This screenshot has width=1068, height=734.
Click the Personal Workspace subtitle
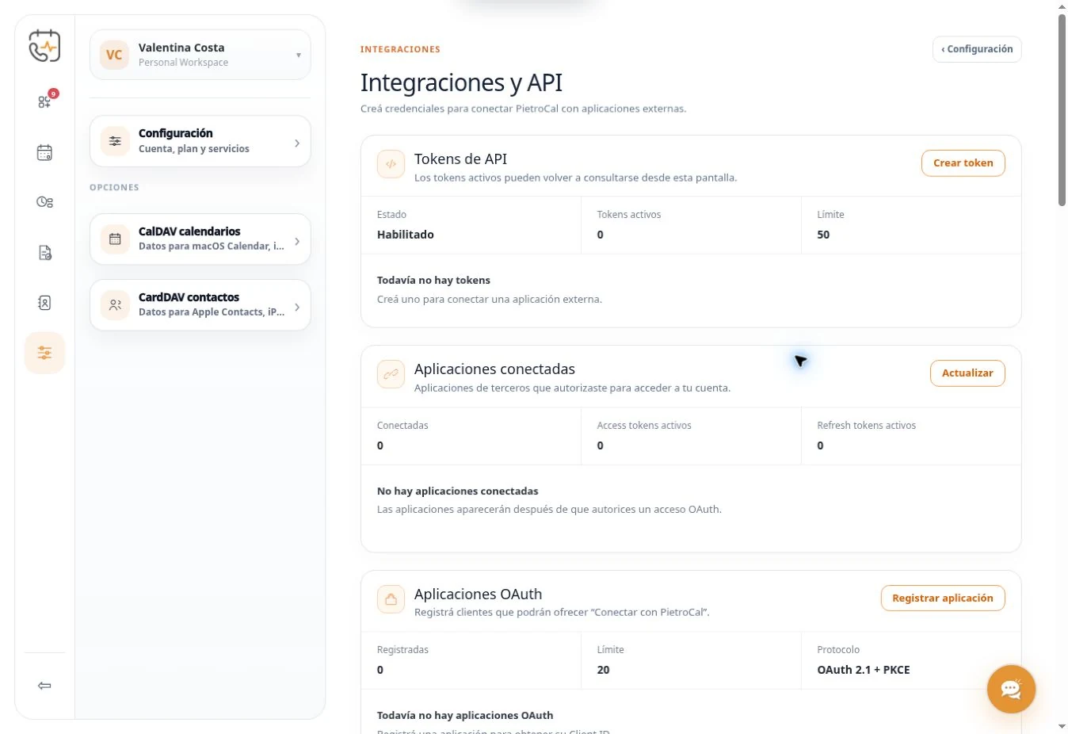[183, 63]
